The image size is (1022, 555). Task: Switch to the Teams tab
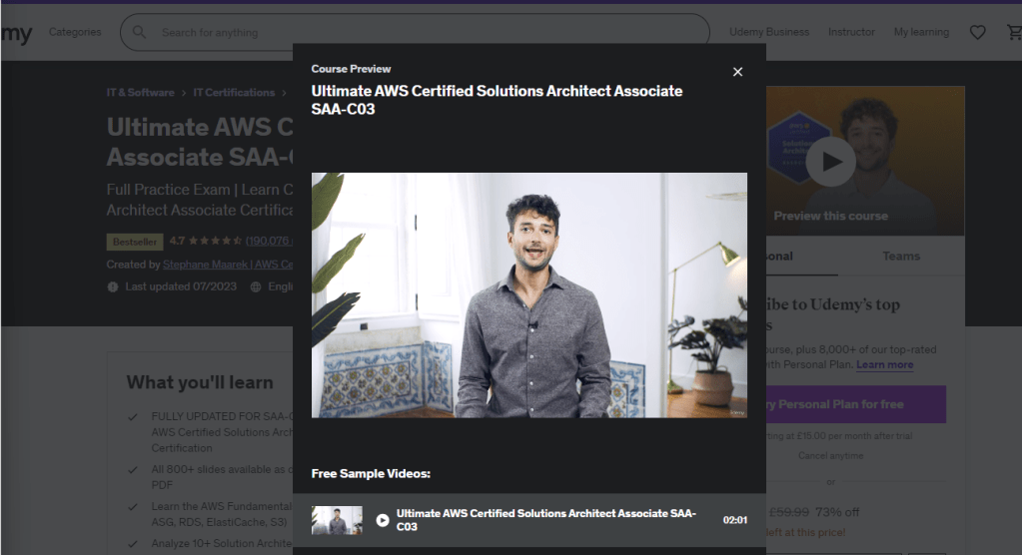[901, 256]
